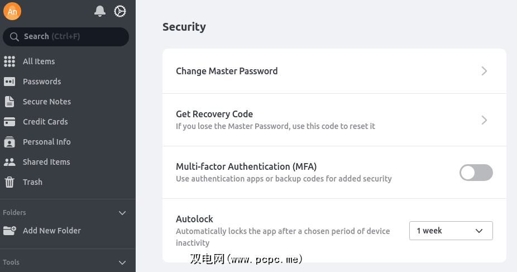Click the Credit Cards icon
517x272 pixels.
pyautogui.click(x=9, y=122)
